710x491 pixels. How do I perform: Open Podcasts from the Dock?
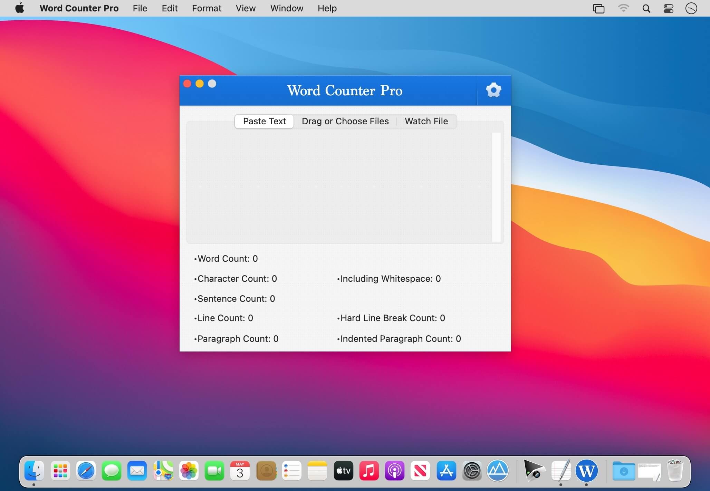[394, 470]
